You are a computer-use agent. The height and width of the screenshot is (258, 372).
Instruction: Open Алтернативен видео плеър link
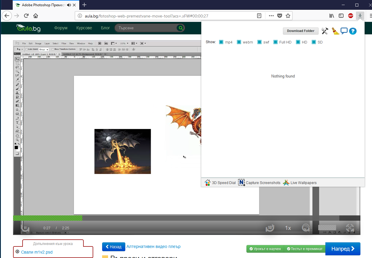(153, 246)
